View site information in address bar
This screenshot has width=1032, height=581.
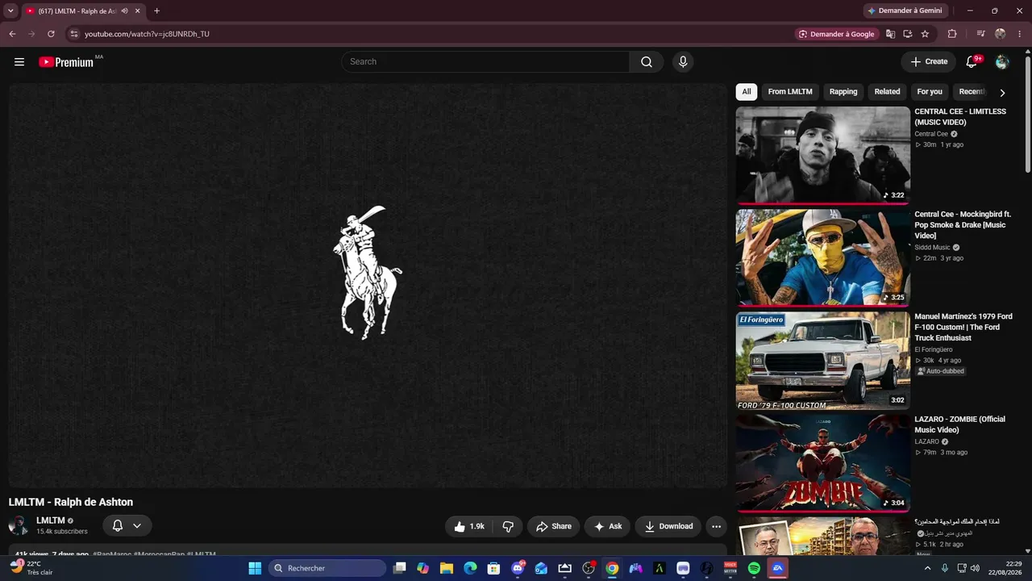coord(73,34)
